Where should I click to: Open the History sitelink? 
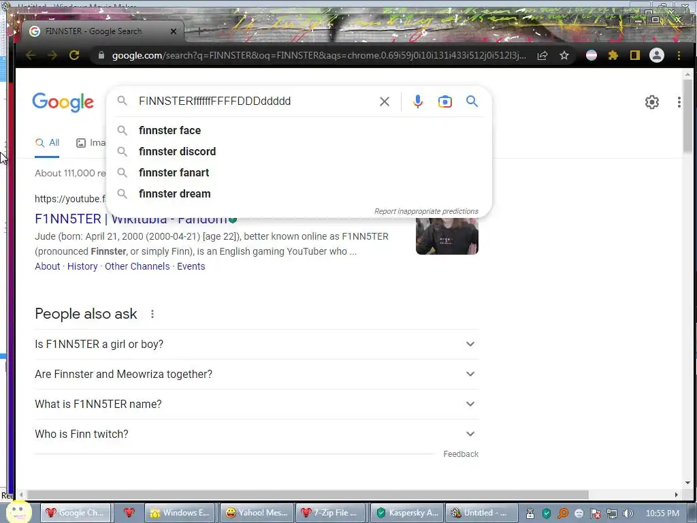82,266
